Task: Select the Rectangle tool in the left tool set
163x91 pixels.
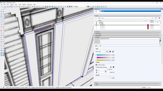Action: pyautogui.click(x=1, y=18)
